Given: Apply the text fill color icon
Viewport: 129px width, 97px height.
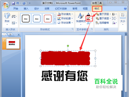Looking at the screenshot, I should 88,14.
